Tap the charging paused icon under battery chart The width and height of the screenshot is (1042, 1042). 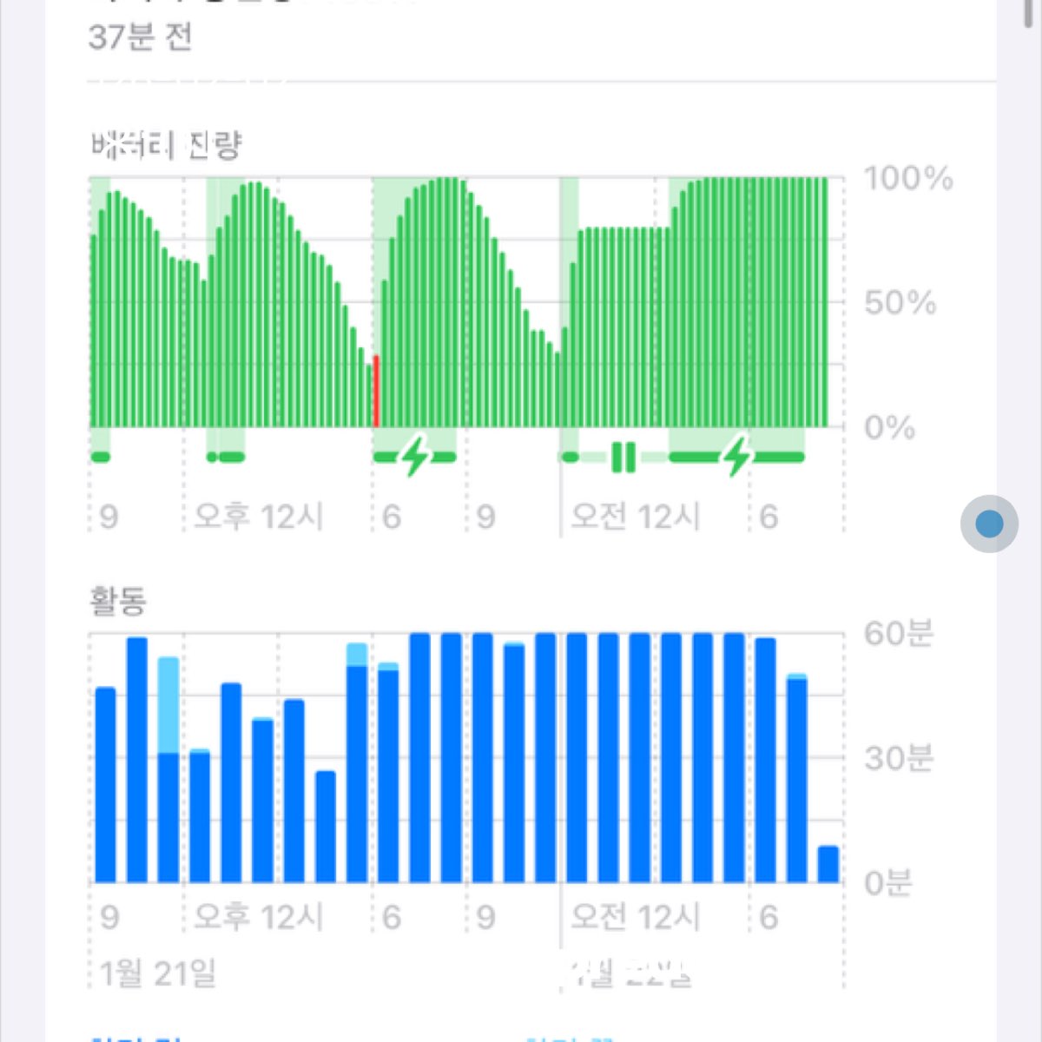pos(623,457)
